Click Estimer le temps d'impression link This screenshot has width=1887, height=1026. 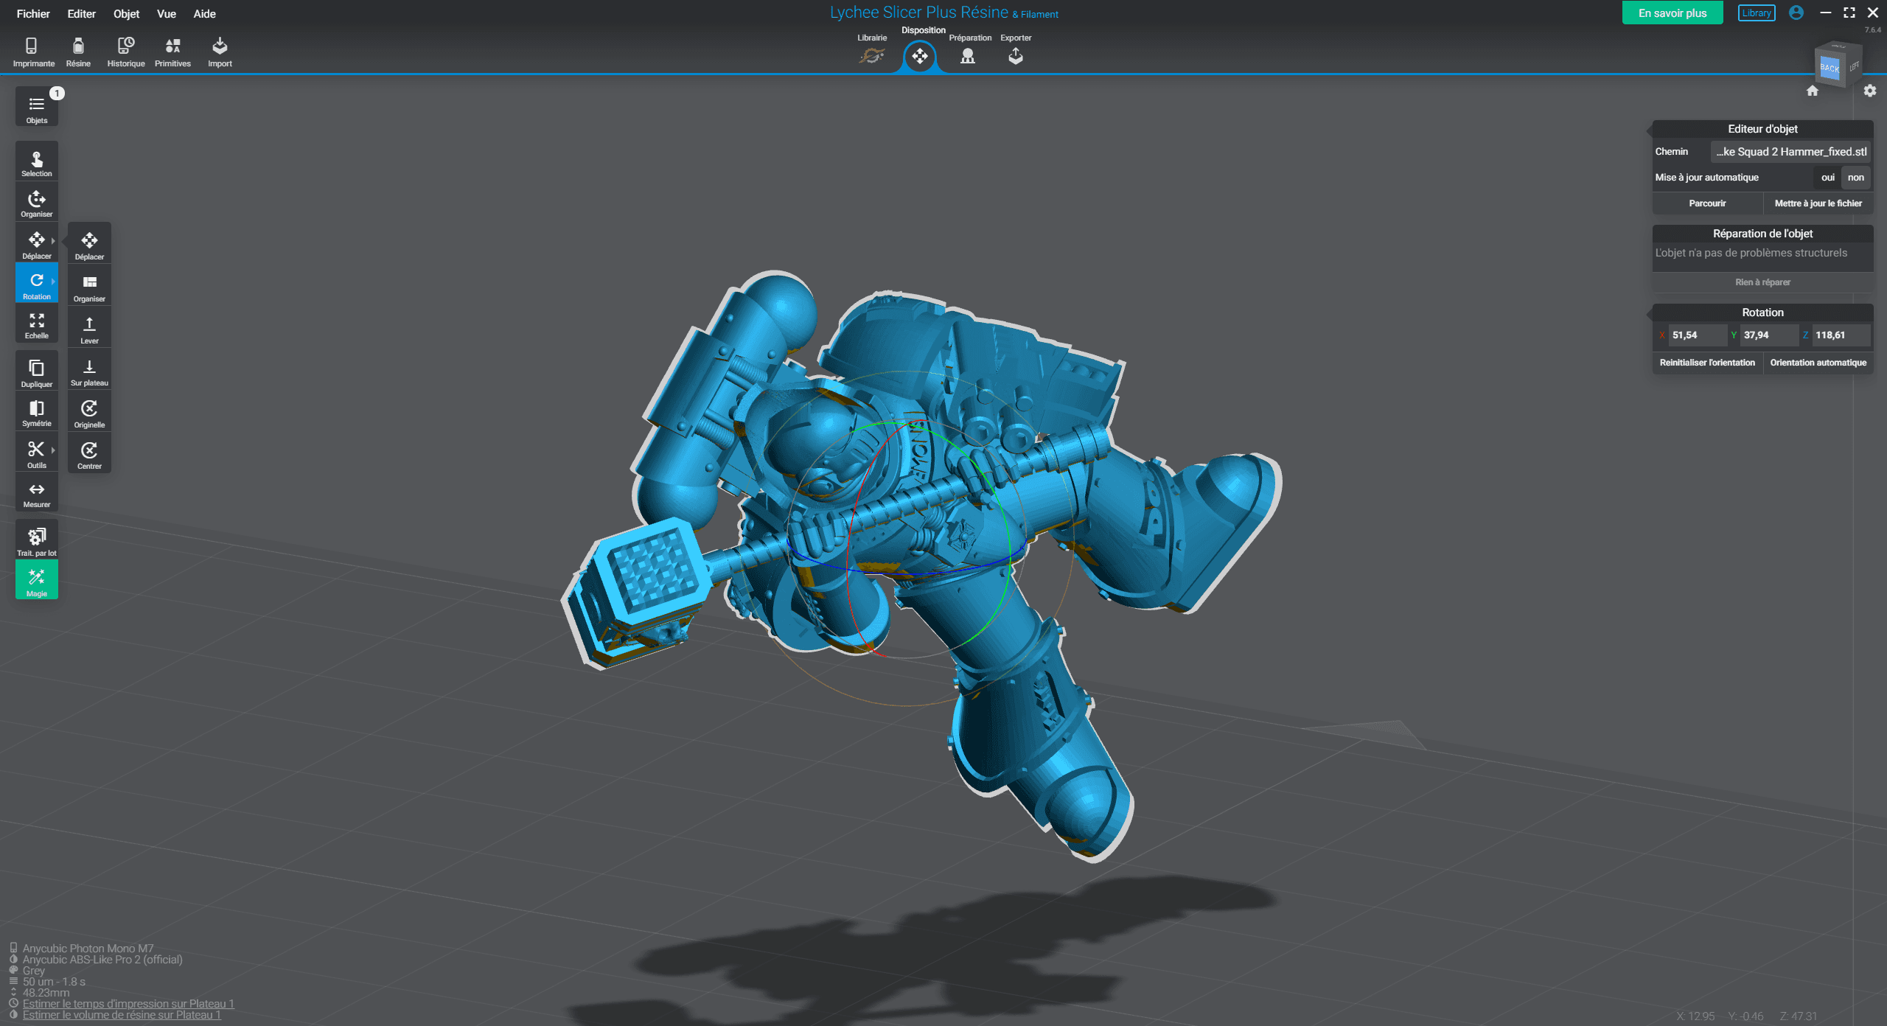point(128,1004)
